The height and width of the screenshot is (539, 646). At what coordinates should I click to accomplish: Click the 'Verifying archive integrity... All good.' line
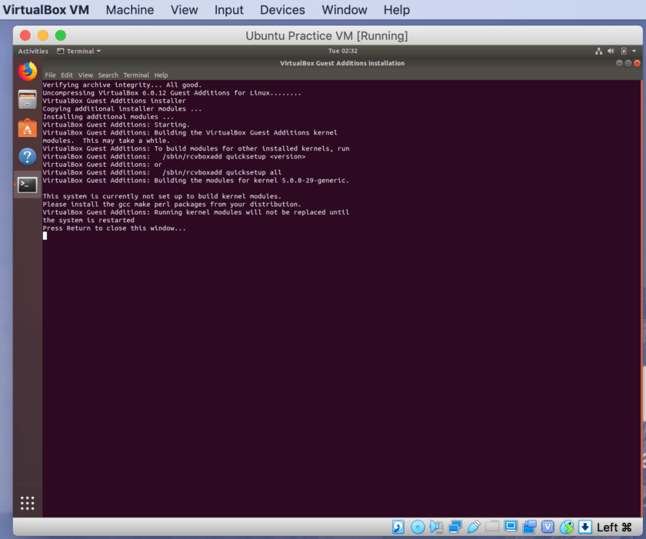(x=122, y=85)
